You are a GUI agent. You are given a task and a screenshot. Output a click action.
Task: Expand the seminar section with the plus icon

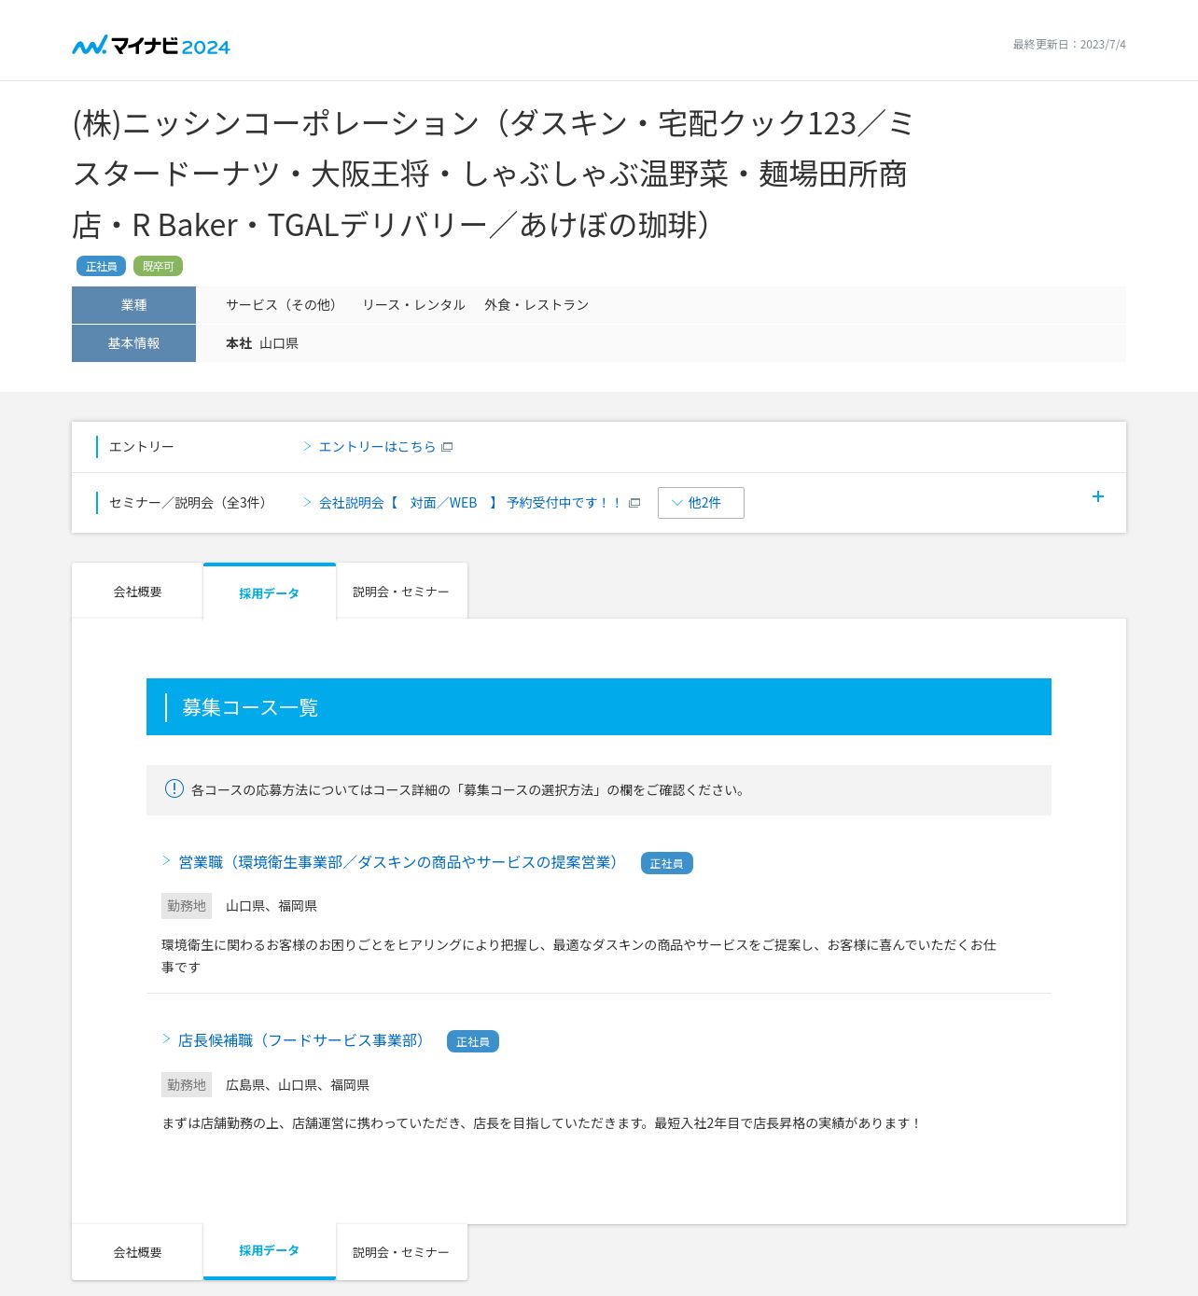tap(1098, 496)
